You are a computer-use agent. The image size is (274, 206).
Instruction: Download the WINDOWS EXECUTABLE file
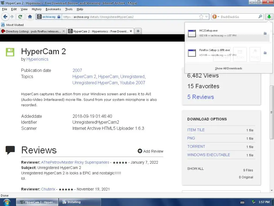click(209, 155)
